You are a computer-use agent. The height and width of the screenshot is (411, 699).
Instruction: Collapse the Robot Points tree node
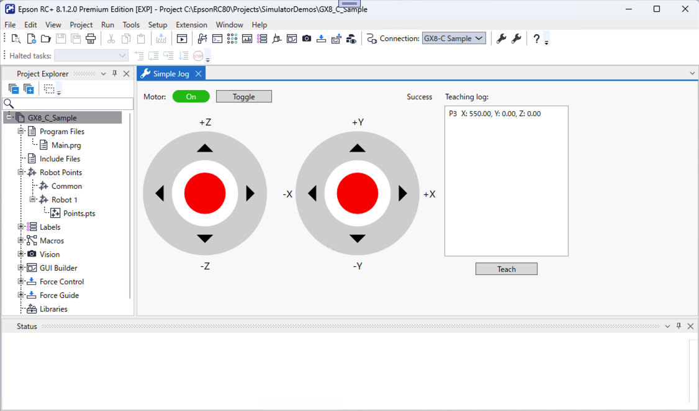pos(21,173)
